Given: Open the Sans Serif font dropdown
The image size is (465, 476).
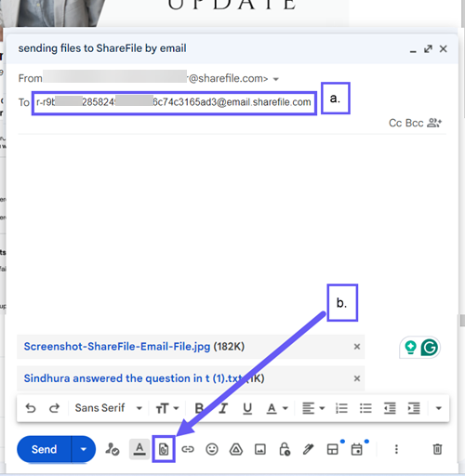Looking at the screenshot, I should 109,408.
